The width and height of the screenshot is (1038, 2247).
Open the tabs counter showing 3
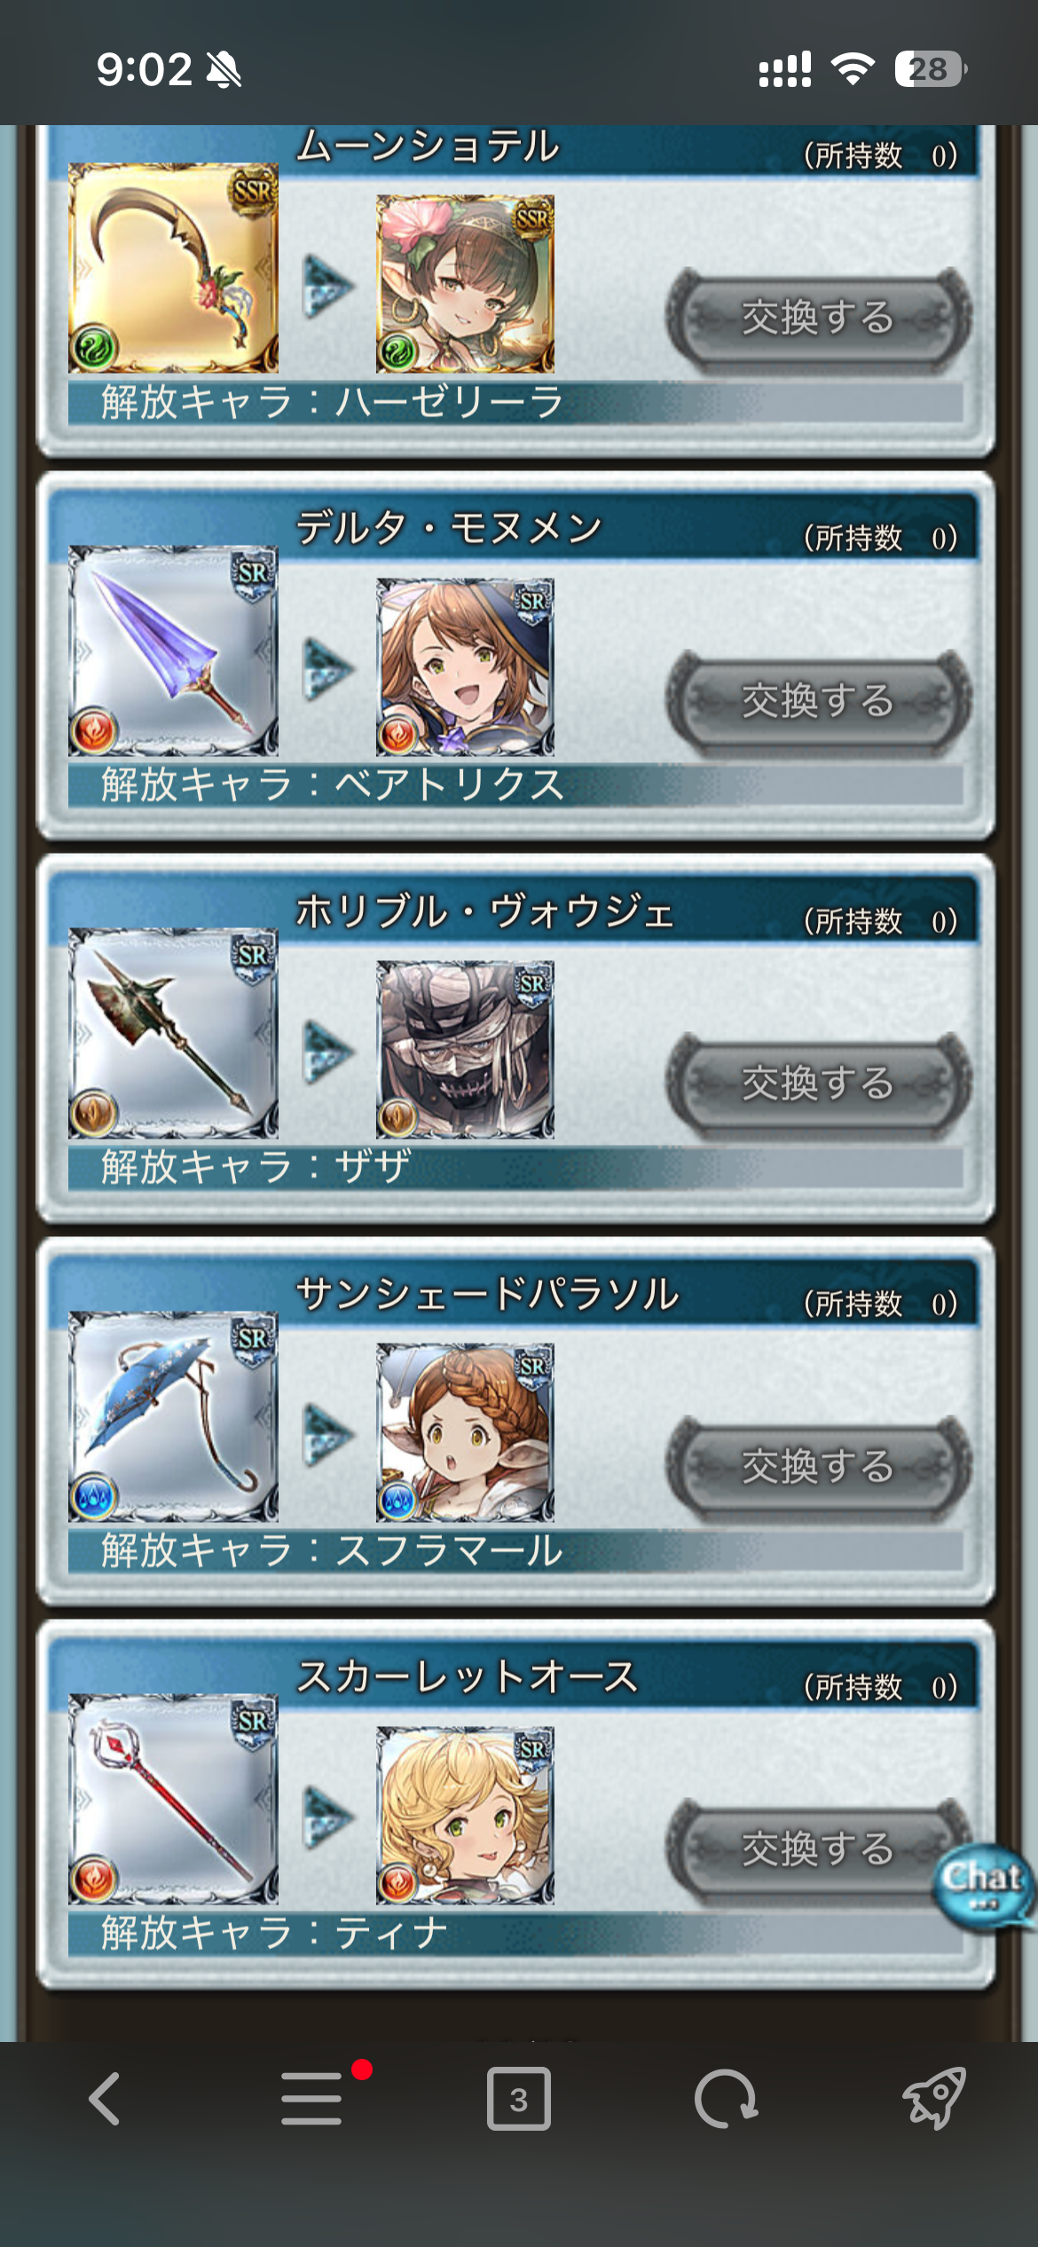coord(519,2099)
